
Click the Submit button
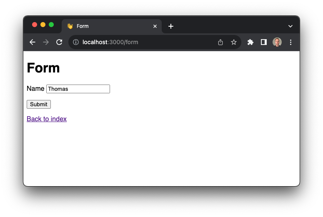pyautogui.click(x=39, y=104)
